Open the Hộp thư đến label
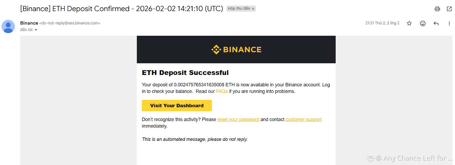The height and width of the screenshot is (165, 455). point(239,9)
